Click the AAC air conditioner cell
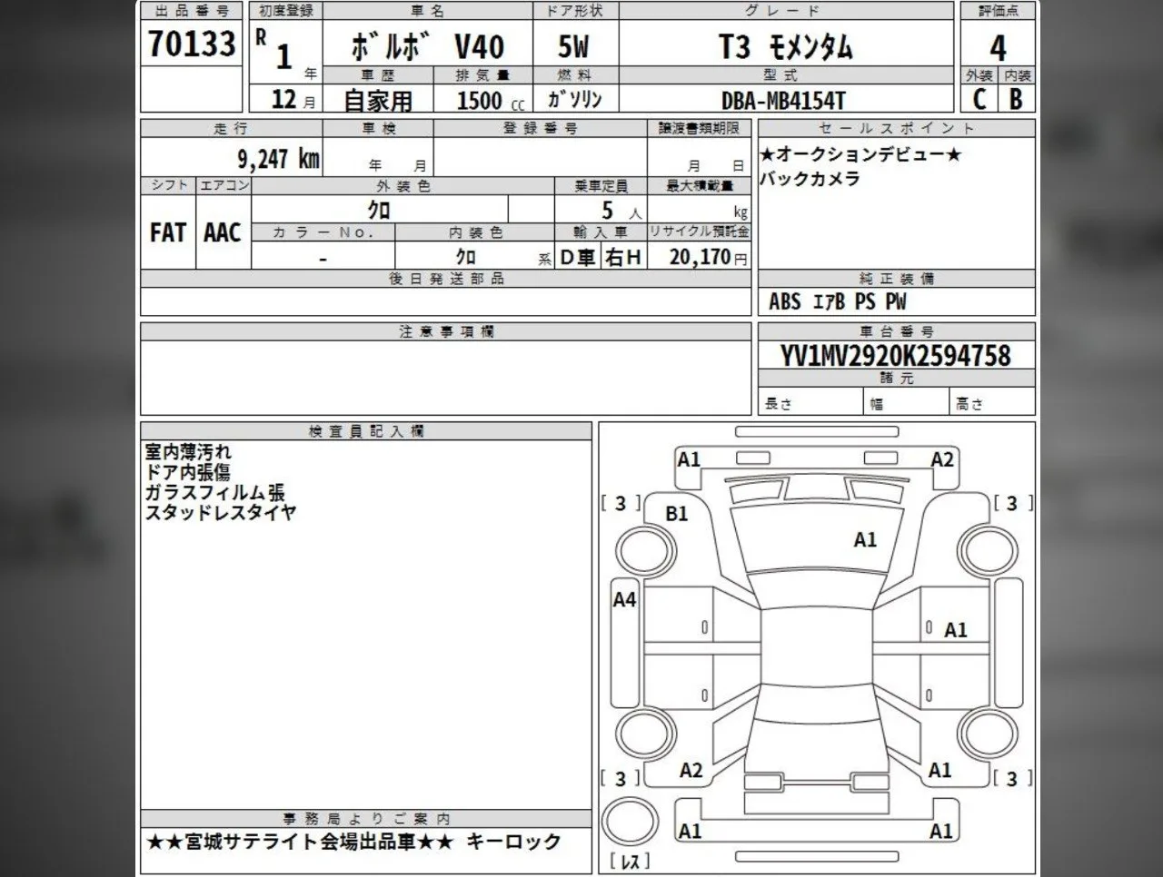This screenshot has height=877, width=1163. [223, 232]
